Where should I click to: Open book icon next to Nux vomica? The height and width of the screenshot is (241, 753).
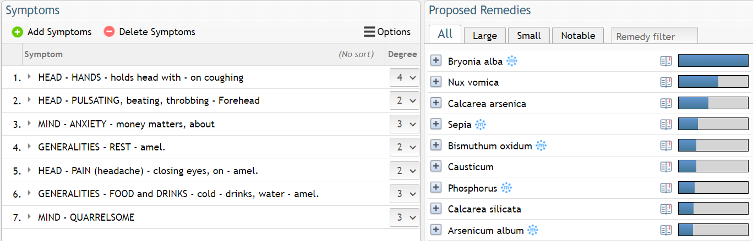coord(666,82)
